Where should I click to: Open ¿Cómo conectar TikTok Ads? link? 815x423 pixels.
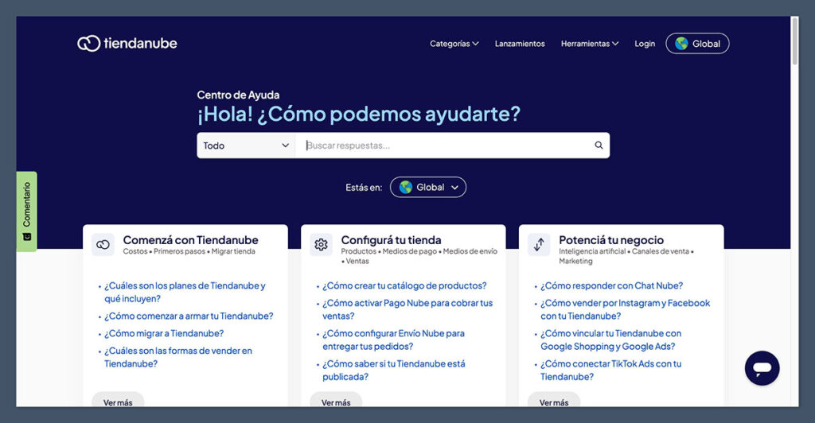(610, 370)
